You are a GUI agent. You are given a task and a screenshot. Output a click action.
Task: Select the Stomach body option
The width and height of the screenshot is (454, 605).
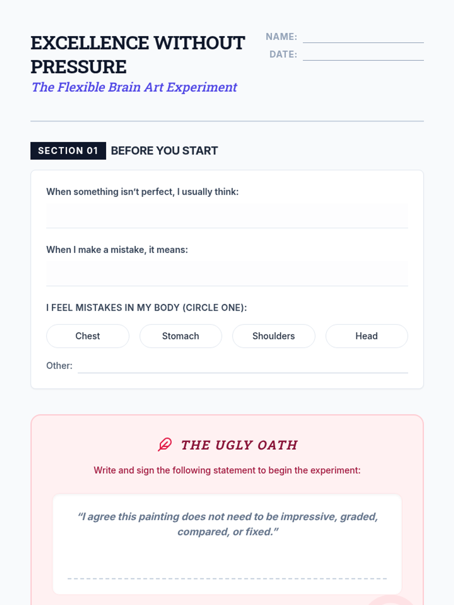pos(180,336)
